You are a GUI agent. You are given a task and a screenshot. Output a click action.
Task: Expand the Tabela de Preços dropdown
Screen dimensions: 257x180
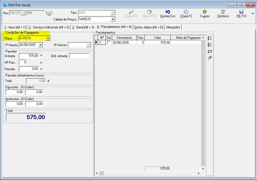pos(113,19)
